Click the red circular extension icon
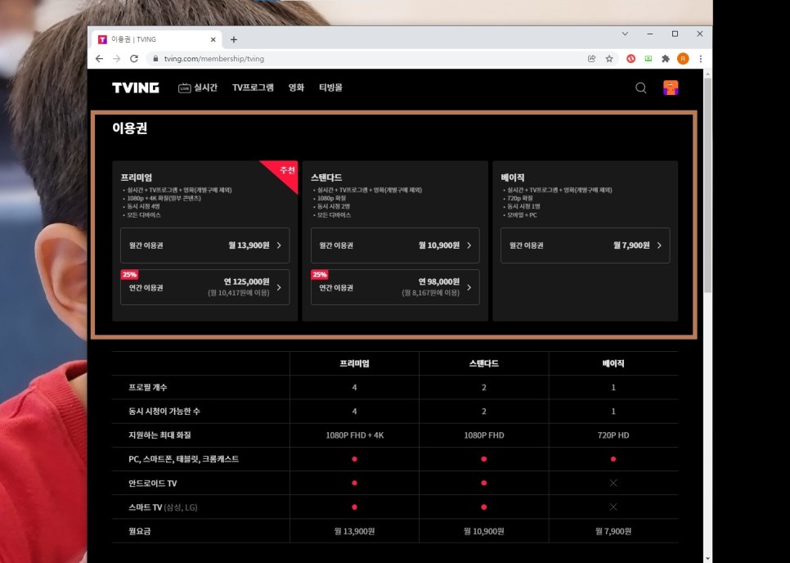This screenshot has height=563, width=790. [631, 58]
